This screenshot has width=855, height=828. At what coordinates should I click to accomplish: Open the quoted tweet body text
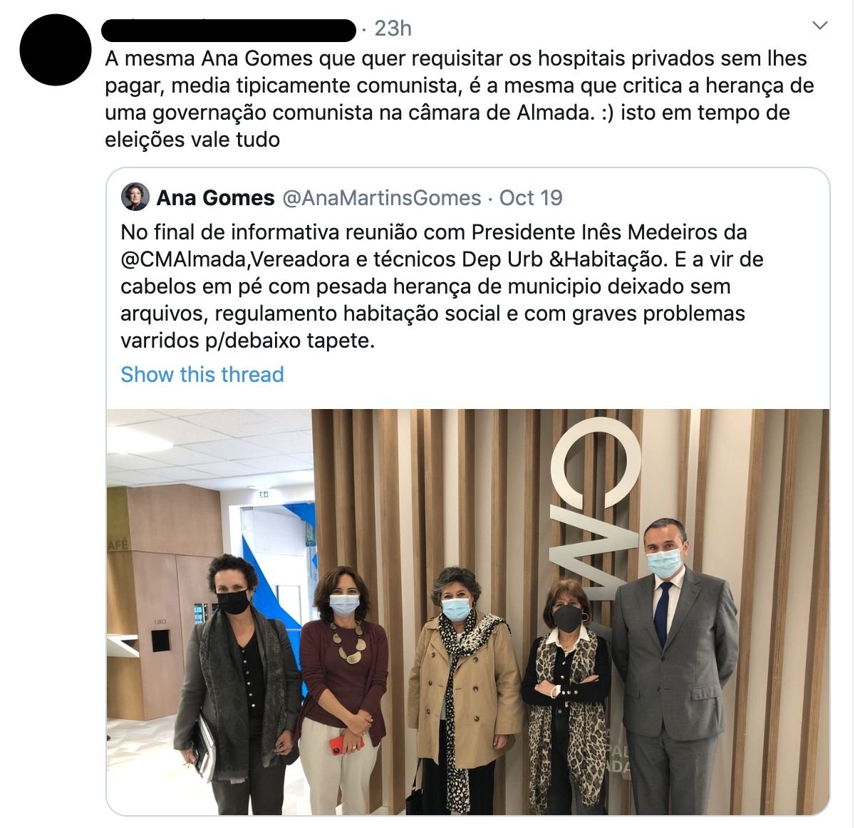click(442, 286)
